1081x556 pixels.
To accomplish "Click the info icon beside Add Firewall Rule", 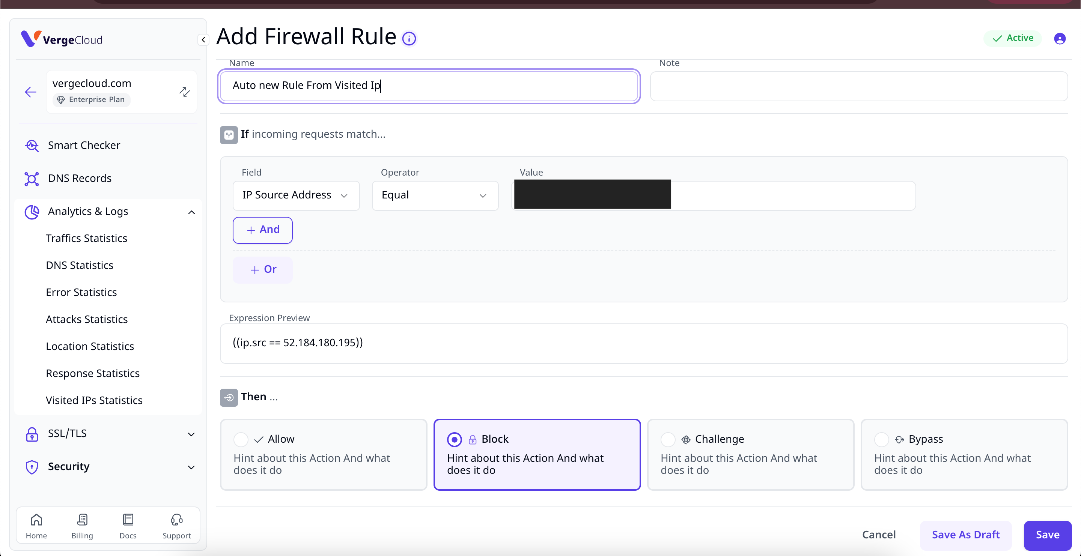I will tap(409, 39).
